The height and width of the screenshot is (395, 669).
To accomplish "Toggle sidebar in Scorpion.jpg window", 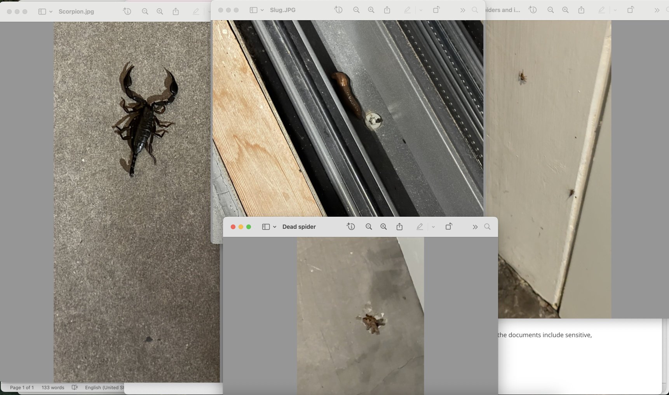I will [42, 12].
